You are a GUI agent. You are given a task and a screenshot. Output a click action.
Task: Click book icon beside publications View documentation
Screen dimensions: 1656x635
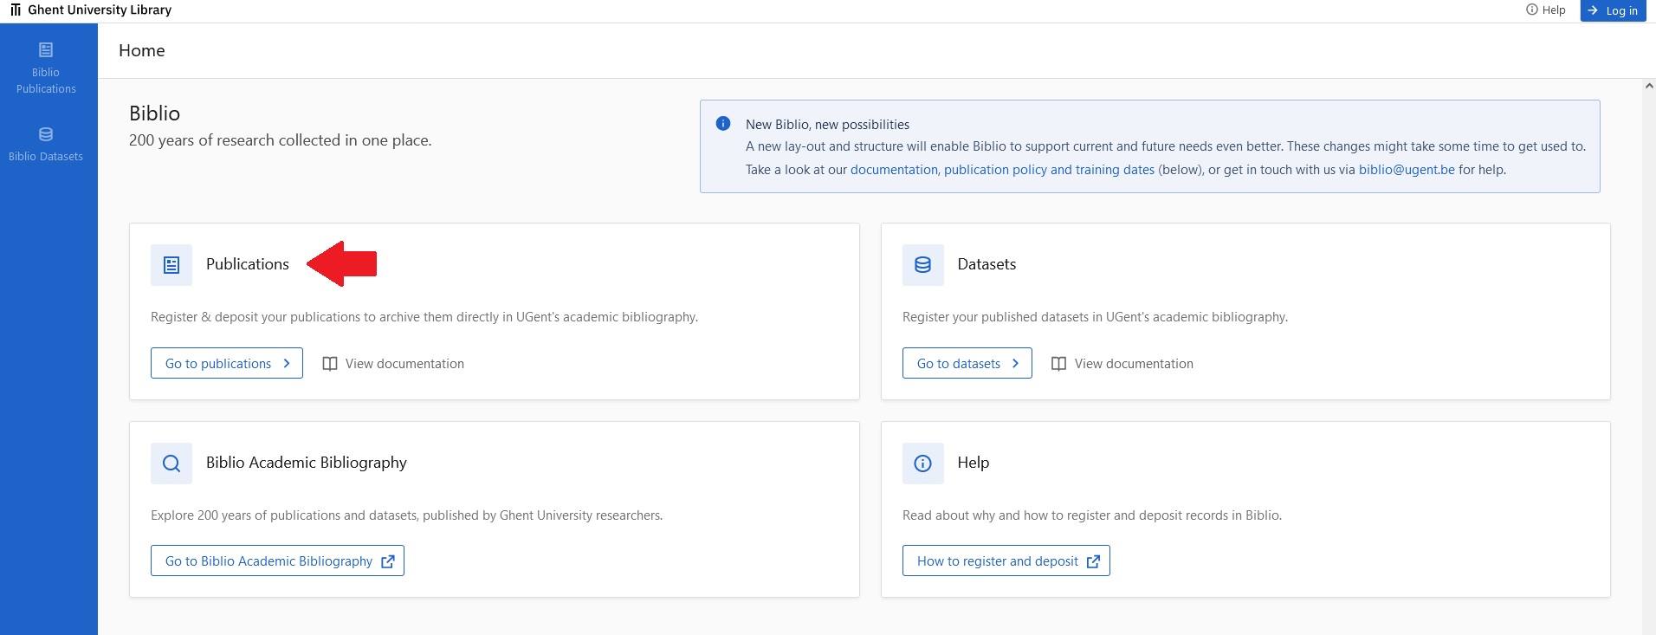point(329,364)
